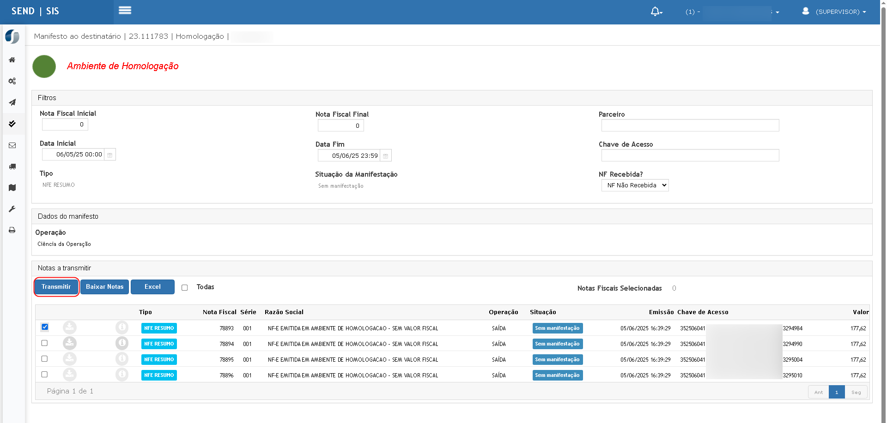The image size is (887, 423).
Task: Check the checkbox for nota 78894
Action: pyautogui.click(x=44, y=343)
